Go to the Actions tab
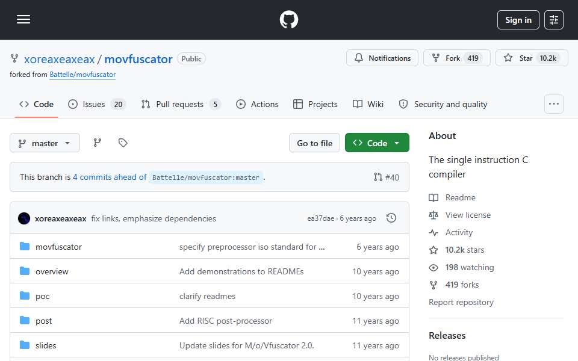Image resolution: width=578 pixels, height=361 pixels. pos(257,104)
